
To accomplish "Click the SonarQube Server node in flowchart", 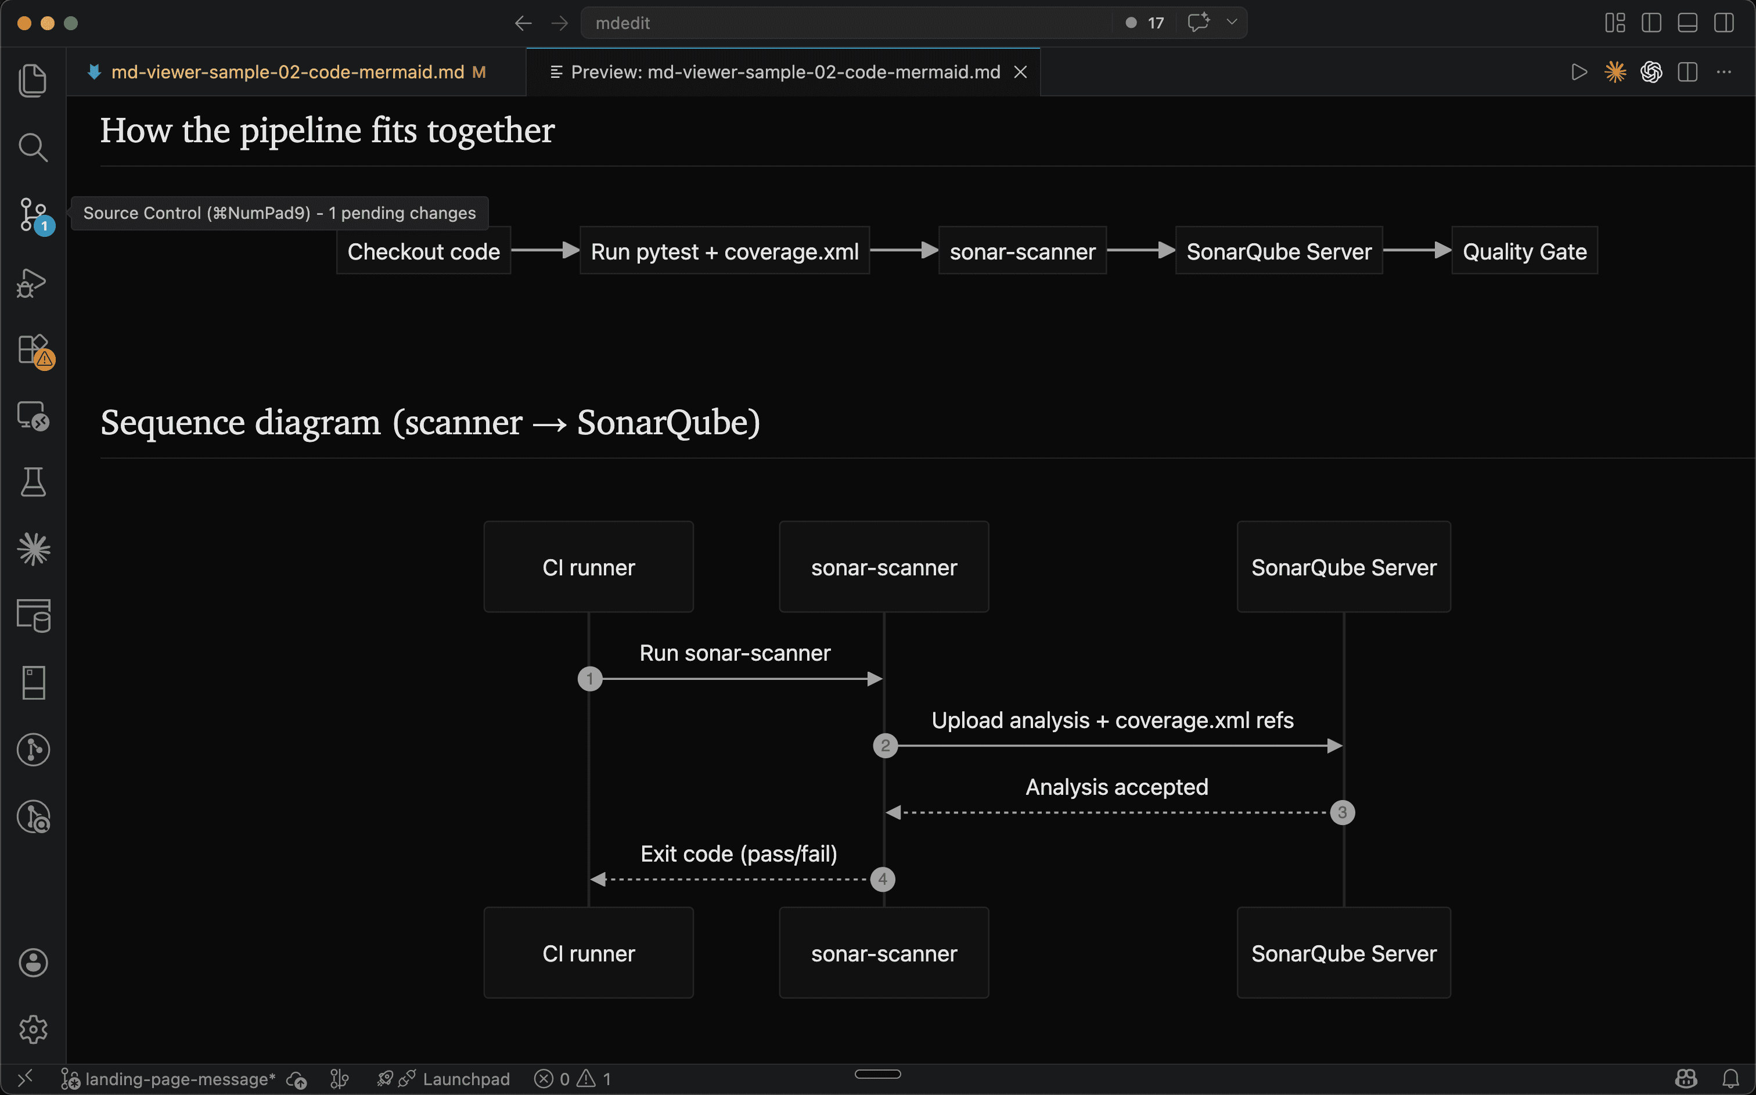I will [1279, 251].
